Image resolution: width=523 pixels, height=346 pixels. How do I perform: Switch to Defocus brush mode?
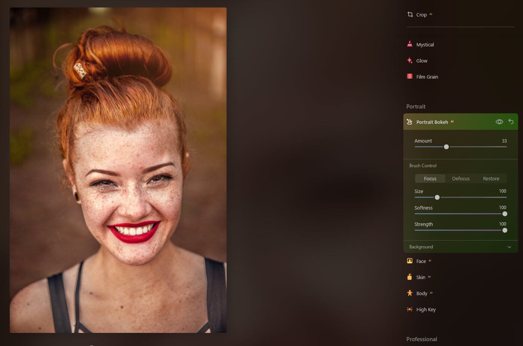(x=461, y=178)
